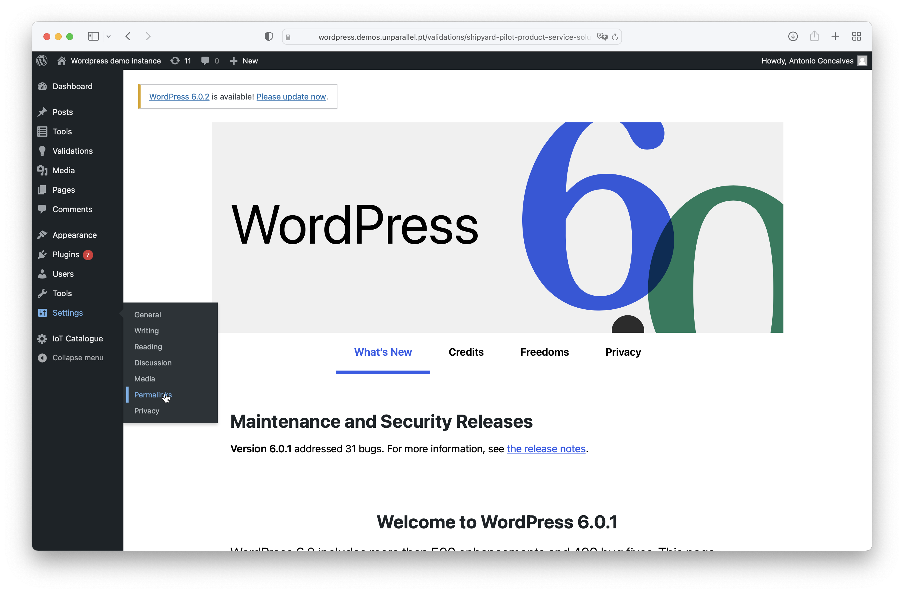
Task: Open the General settings submenu item
Action: click(x=148, y=314)
